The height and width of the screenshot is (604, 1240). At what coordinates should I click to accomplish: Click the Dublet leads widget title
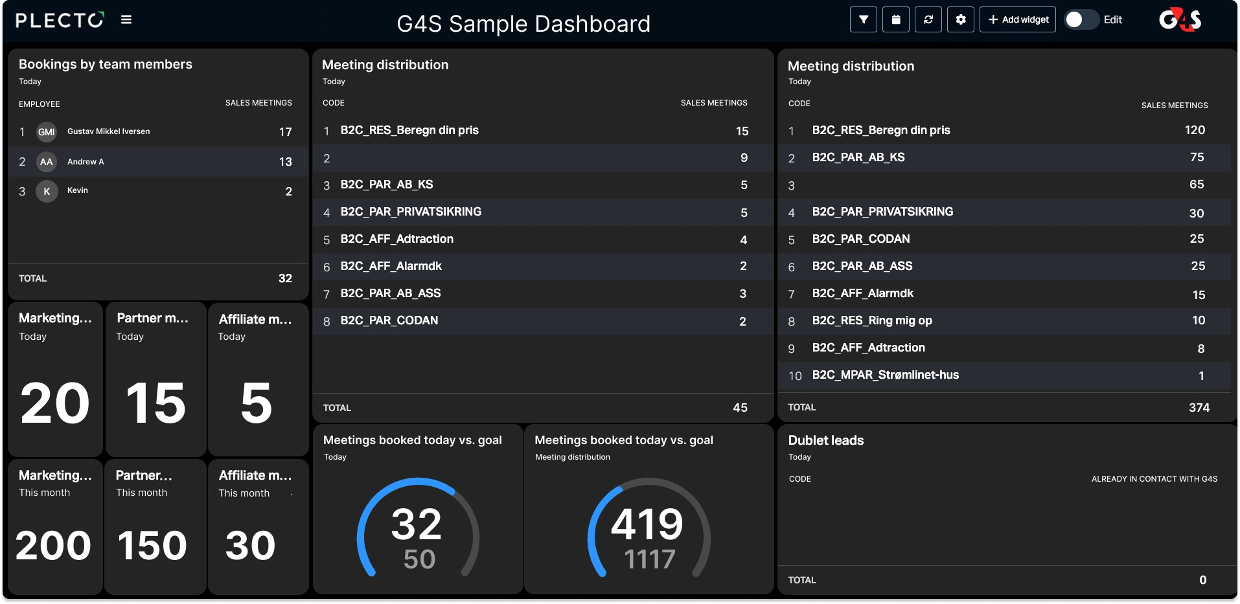pyautogui.click(x=826, y=440)
